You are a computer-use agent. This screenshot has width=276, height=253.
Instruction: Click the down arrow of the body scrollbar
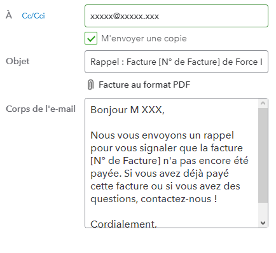tap(263, 223)
